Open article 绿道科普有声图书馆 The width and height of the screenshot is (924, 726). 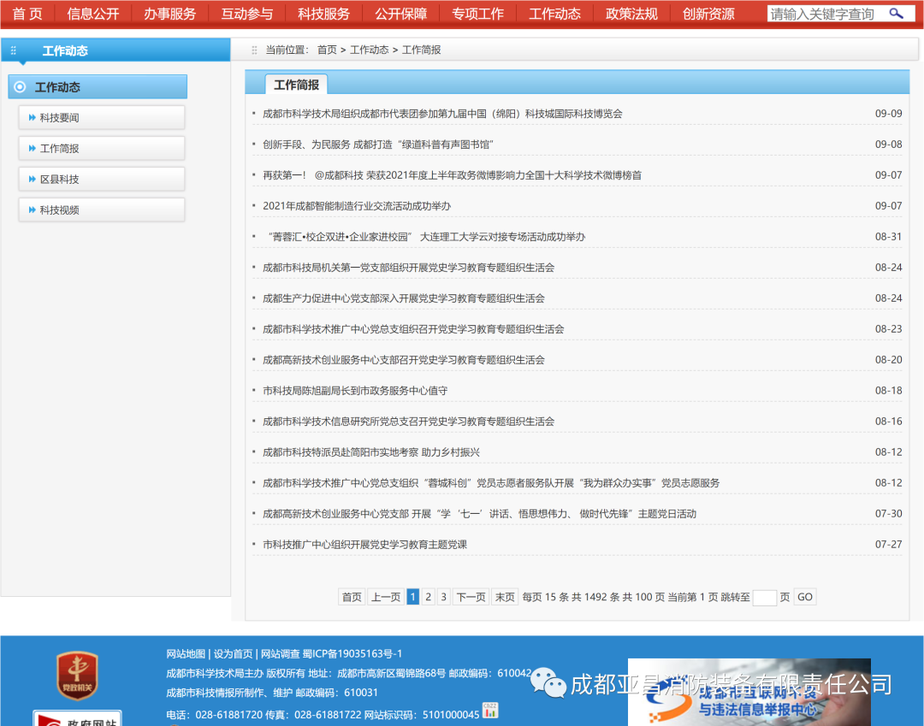pos(378,145)
